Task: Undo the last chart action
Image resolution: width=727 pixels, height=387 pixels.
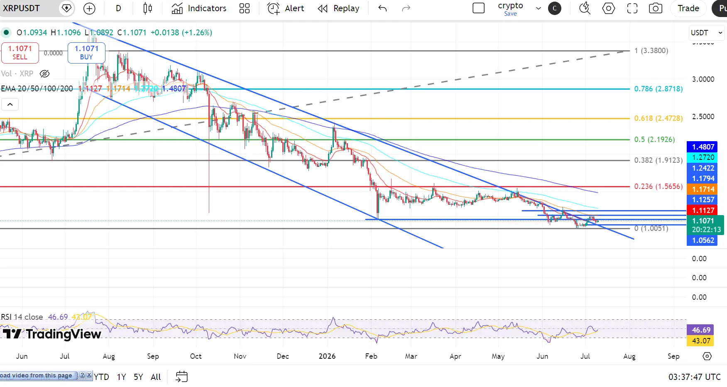Action: (382, 8)
